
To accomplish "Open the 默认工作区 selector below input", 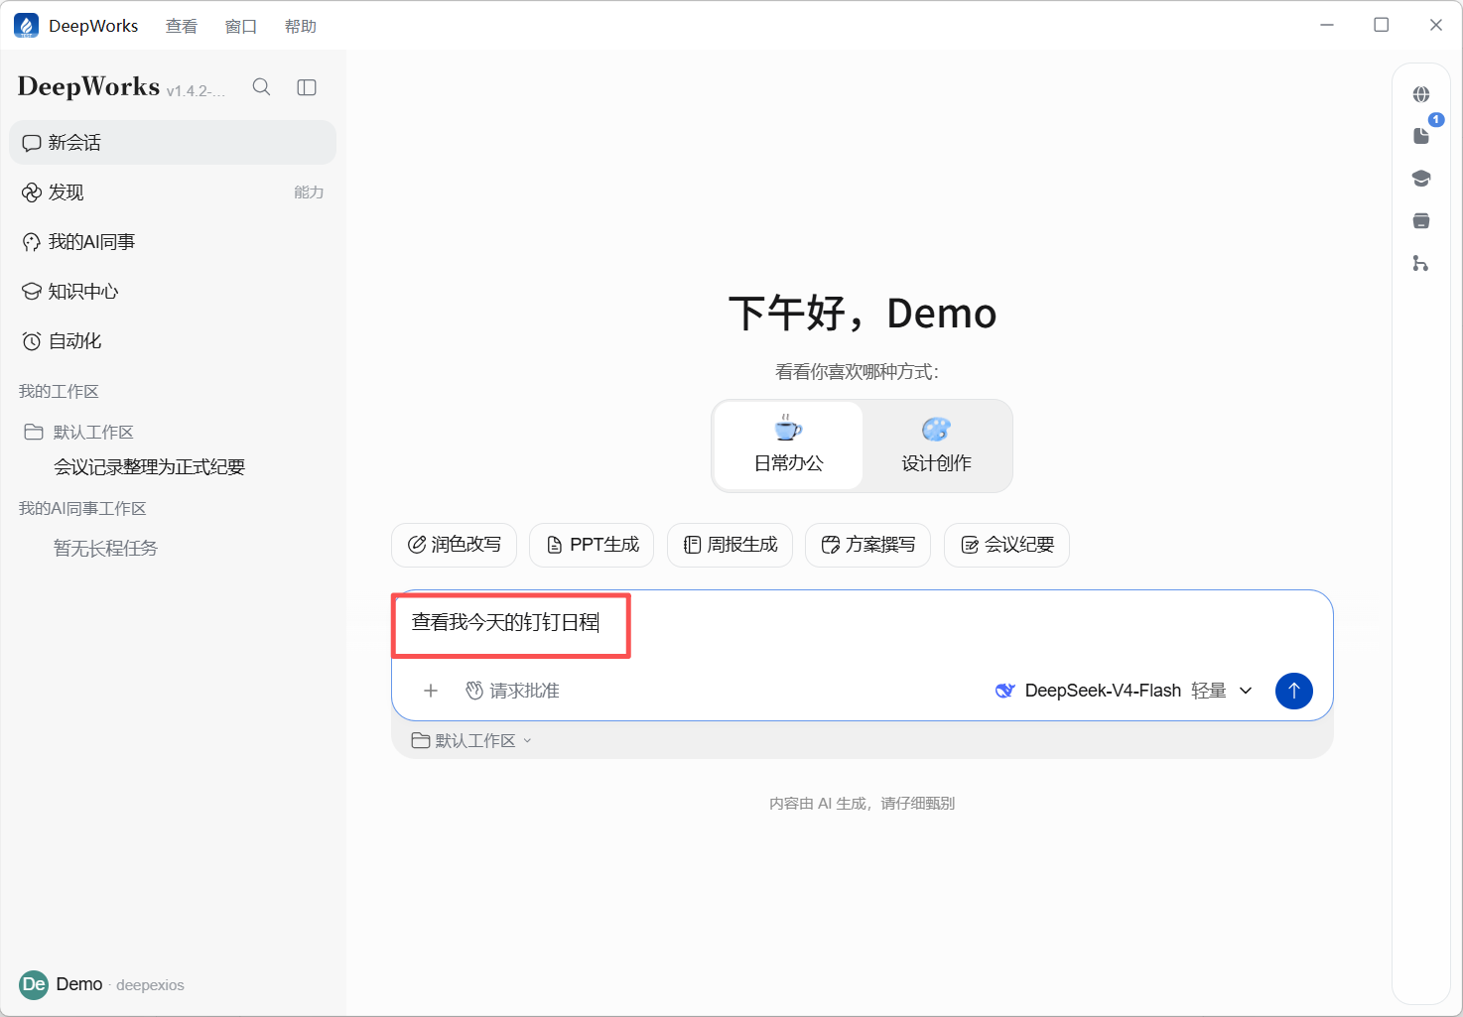I will pyautogui.click(x=472, y=741).
